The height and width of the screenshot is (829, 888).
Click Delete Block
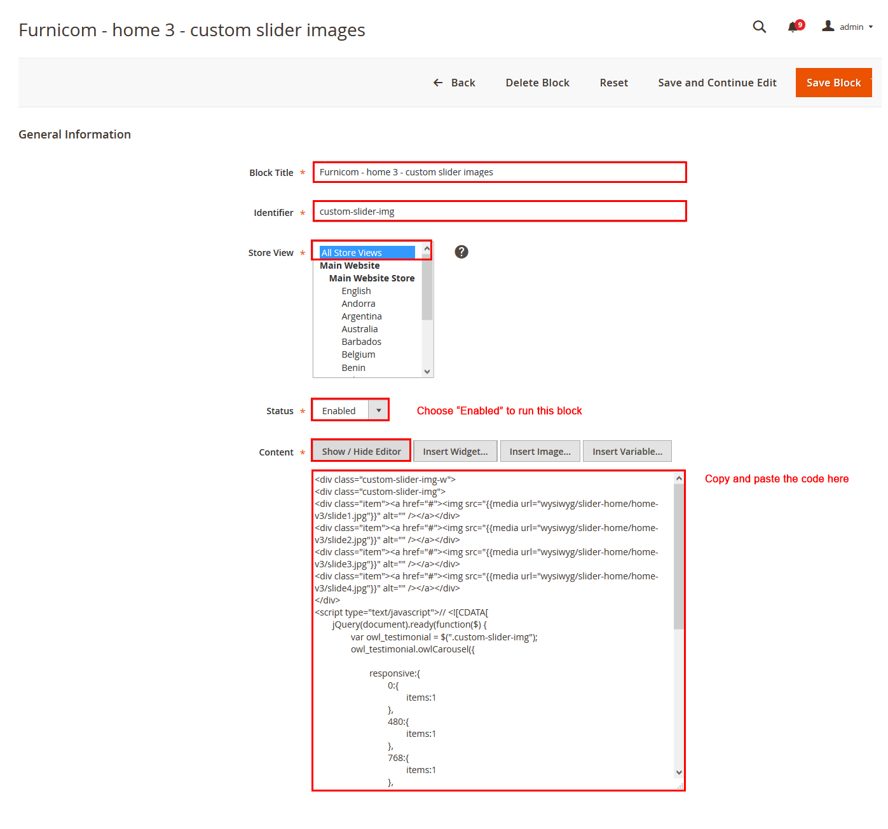click(x=537, y=83)
